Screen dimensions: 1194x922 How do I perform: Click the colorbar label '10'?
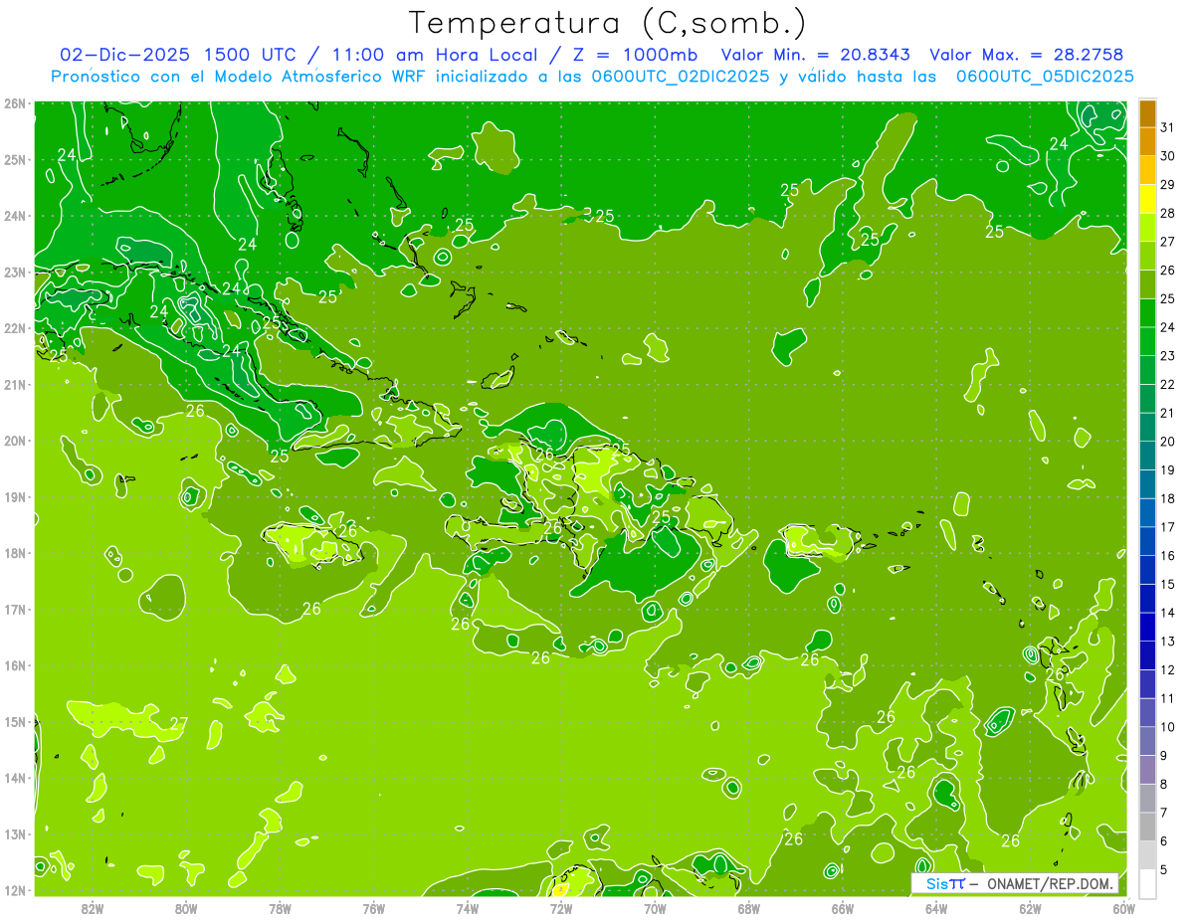1168,726
